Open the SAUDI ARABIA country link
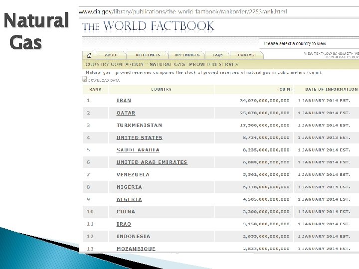The height and width of the screenshot is (269, 359). pos(138,150)
